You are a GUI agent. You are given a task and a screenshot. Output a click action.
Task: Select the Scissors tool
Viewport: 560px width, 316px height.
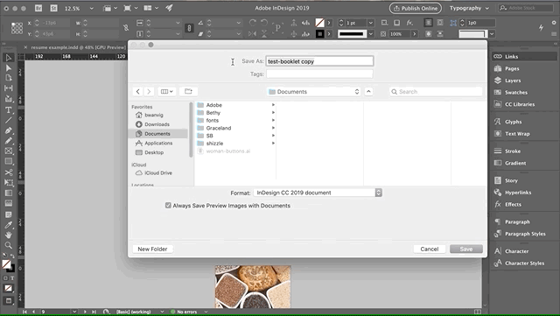9,172
